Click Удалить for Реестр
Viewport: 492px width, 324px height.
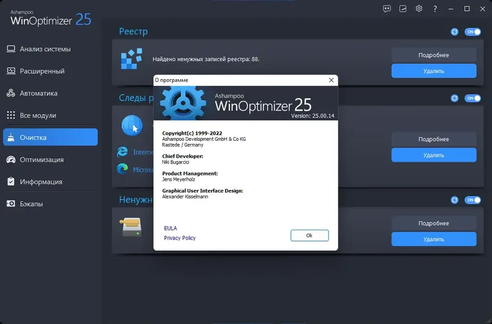pos(434,71)
